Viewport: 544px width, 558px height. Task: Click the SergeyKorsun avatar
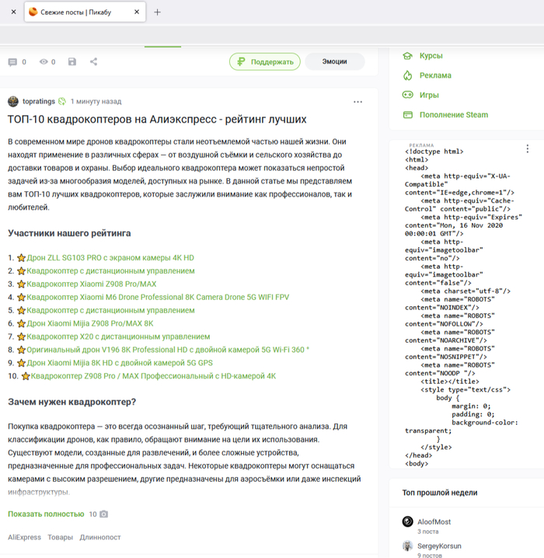point(407,546)
